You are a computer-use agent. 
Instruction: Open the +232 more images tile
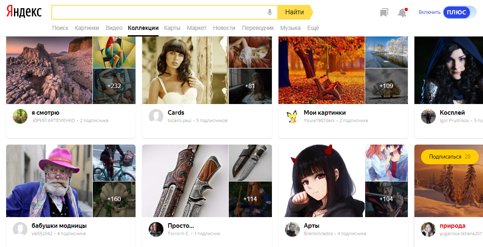[114, 86]
